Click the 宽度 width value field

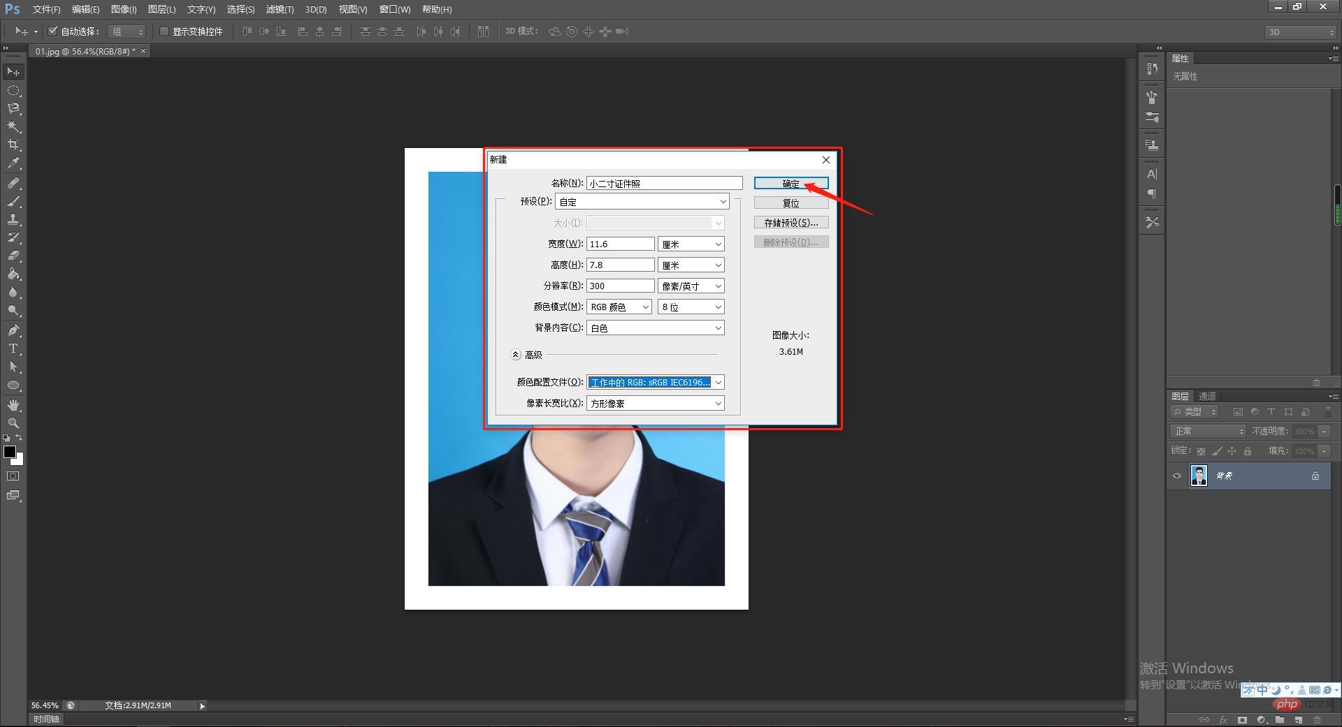pos(620,244)
